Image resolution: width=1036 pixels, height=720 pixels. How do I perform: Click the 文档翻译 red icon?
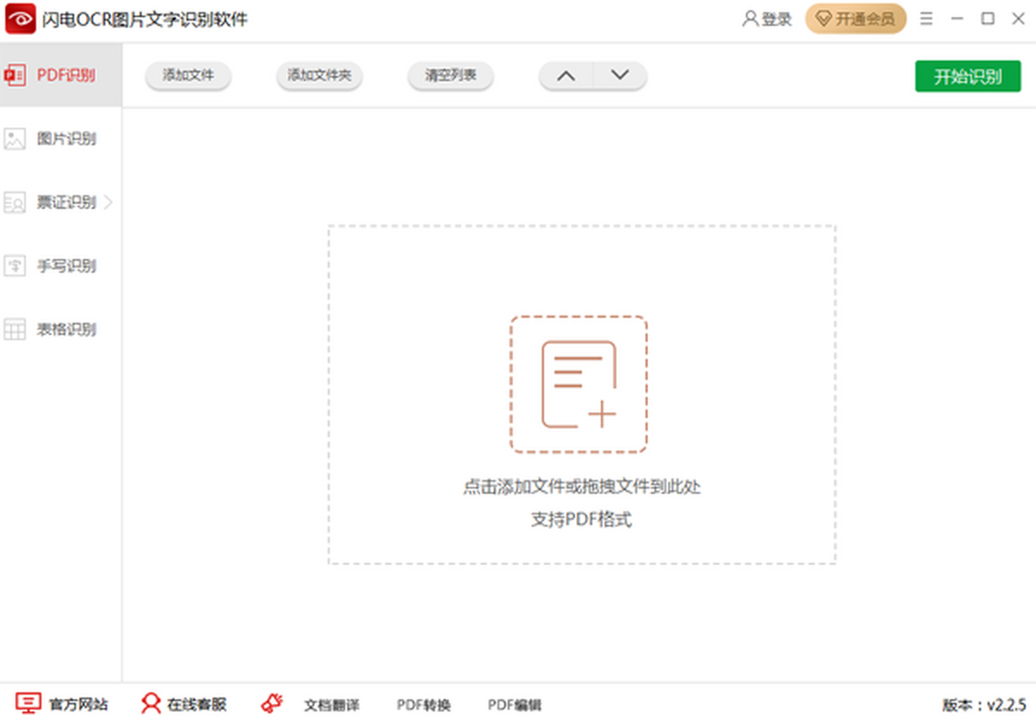click(272, 704)
